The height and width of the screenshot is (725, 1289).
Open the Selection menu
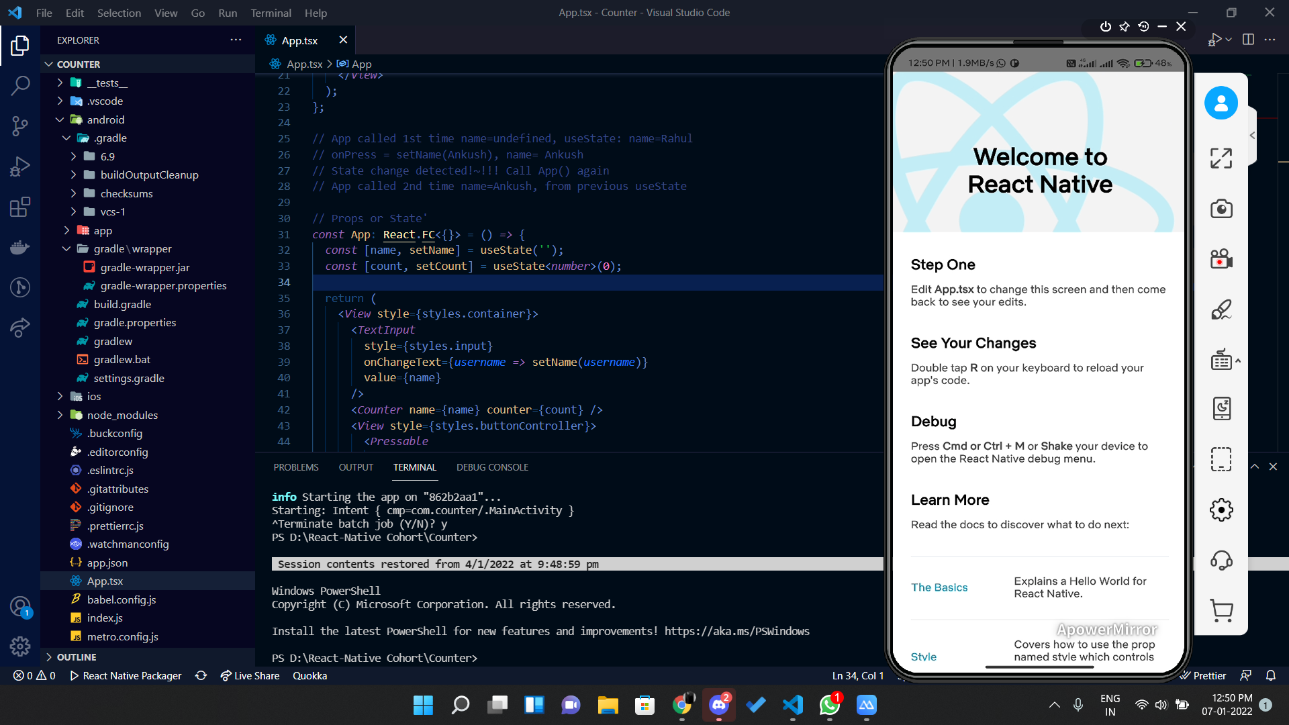point(119,13)
